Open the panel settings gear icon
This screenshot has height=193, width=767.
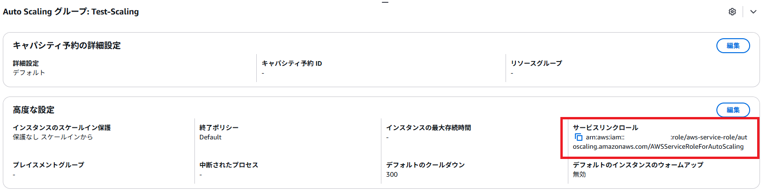[x=732, y=12]
